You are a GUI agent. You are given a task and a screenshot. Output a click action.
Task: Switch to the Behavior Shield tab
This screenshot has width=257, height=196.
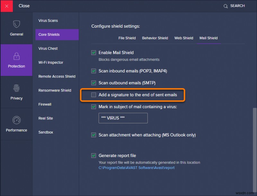[155, 38]
